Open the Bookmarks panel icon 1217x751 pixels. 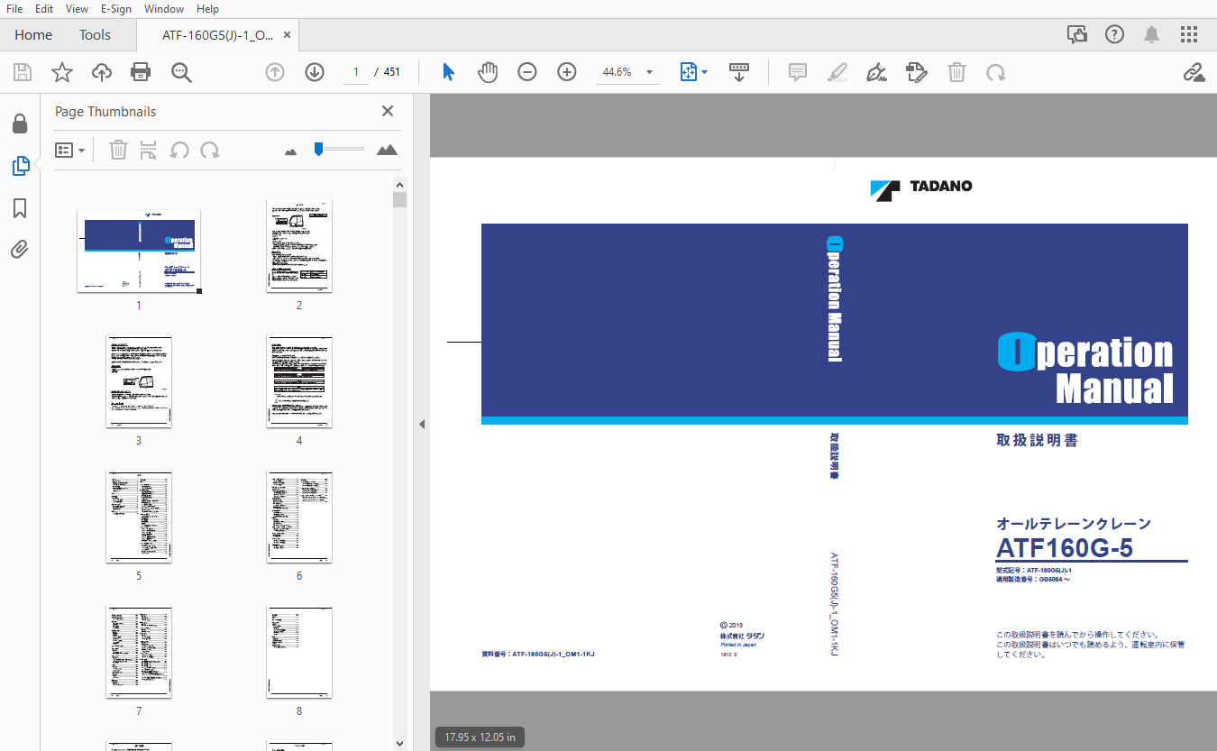coord(20,208)
